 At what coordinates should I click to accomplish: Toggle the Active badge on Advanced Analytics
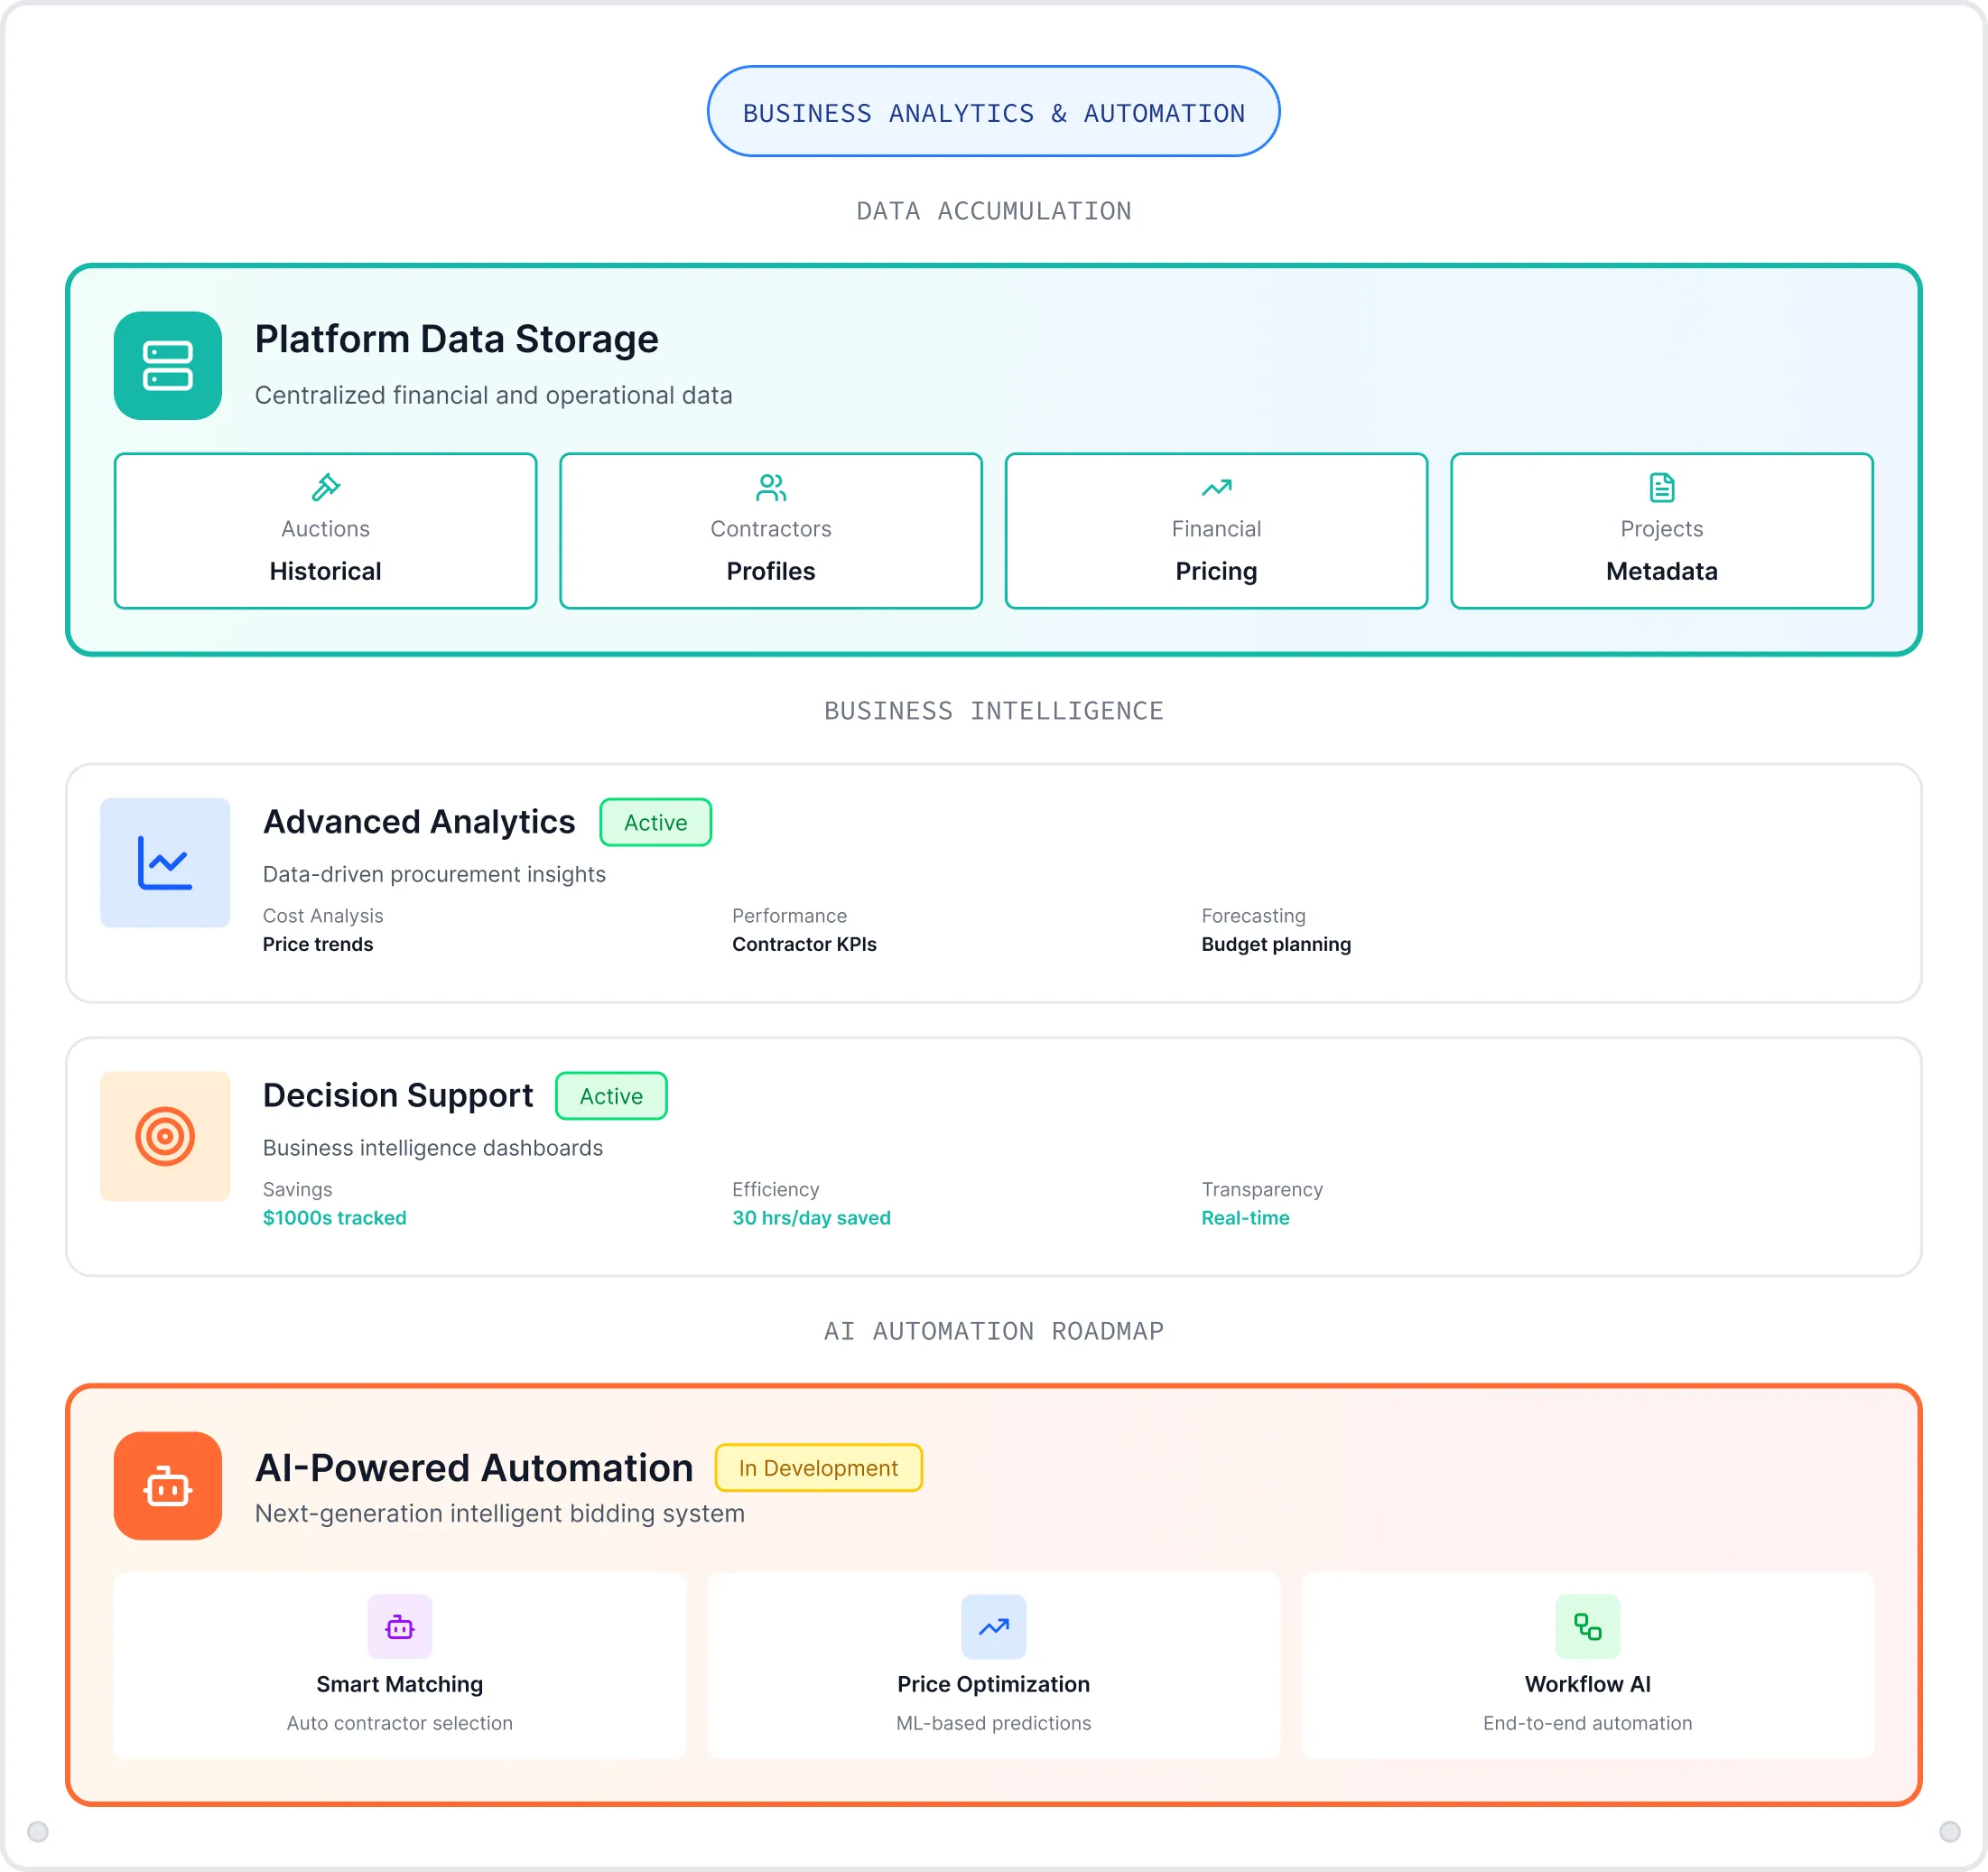coord(655,822)
